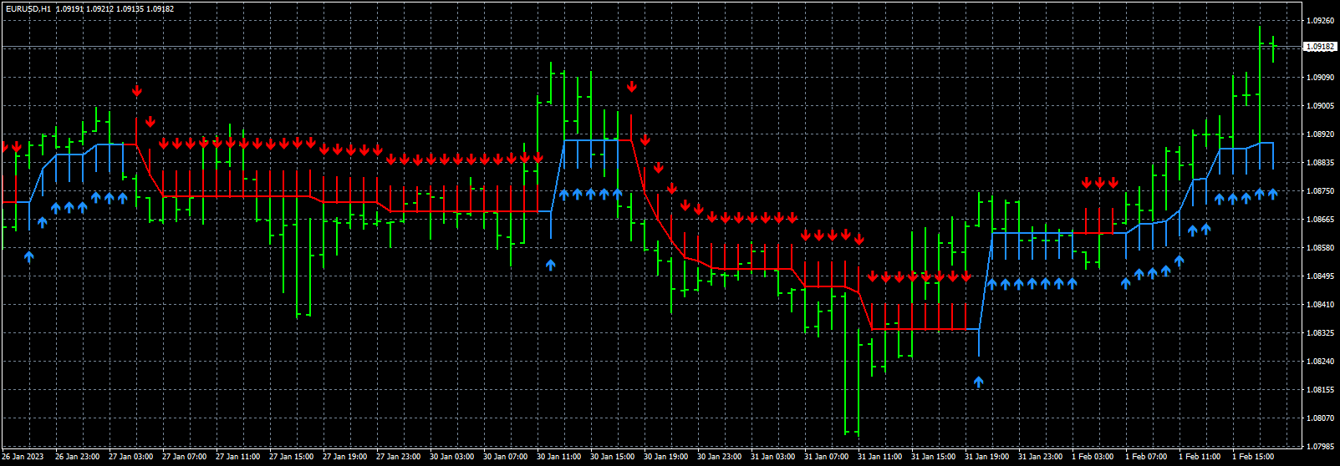Click the 30 Jan 23:00 time label
Image resolution: width=1340 pixels, height=466 pixels.
point(720,457)
